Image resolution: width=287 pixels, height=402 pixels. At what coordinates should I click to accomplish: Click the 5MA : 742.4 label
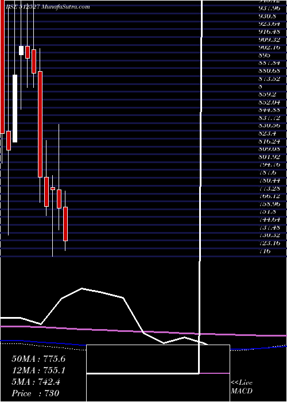pyautogui.click(x=36, y=382)
